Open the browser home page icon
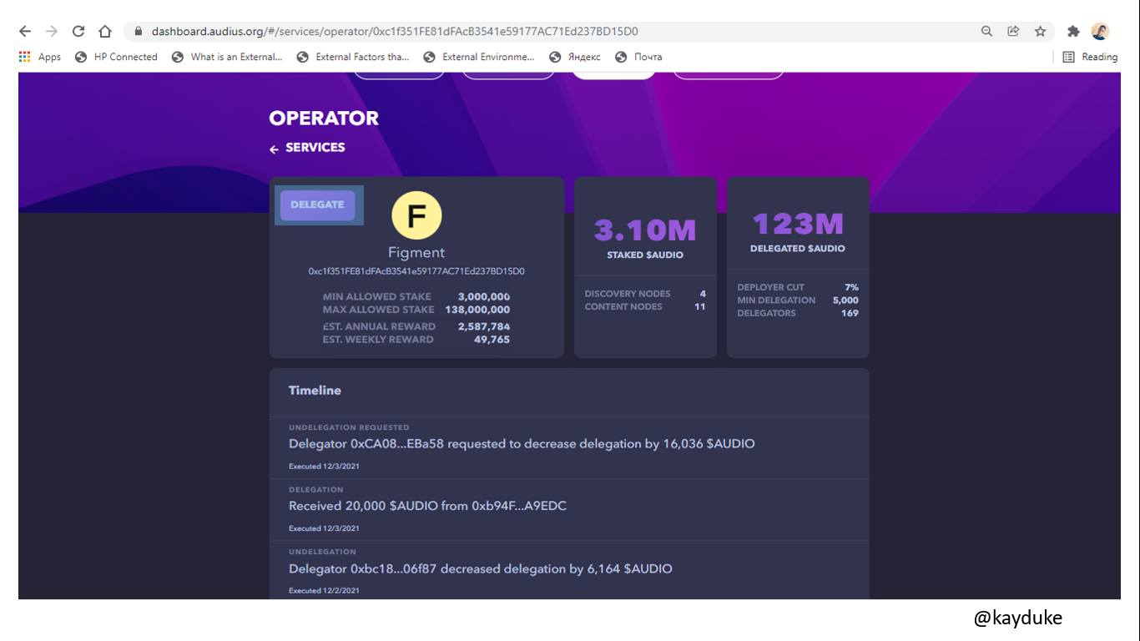Viewport: 1140px width, 641px height. click(105, 32)
